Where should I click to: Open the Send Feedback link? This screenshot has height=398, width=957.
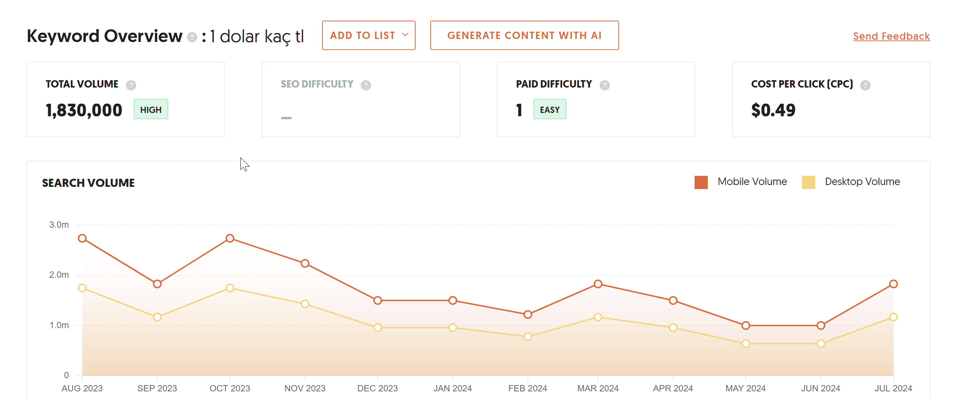[x=891, y=36]
